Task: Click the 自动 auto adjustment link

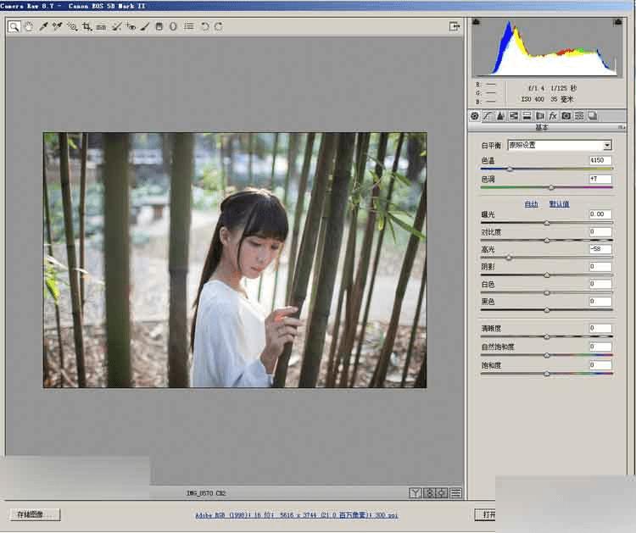Action: [531, 204]
